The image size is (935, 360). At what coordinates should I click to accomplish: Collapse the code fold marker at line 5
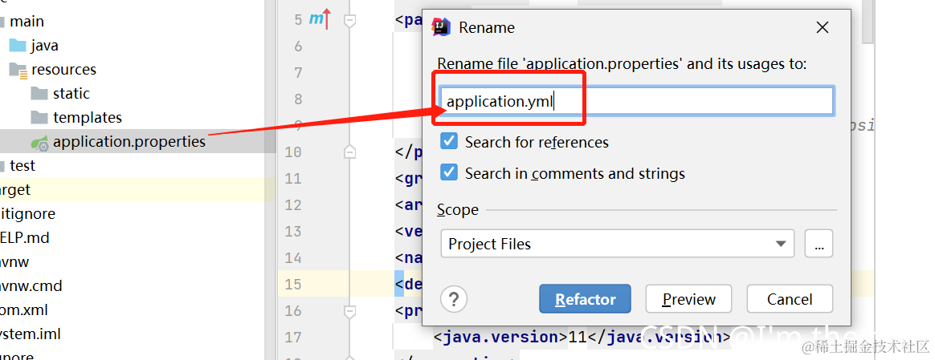click(x=350, y=21)
